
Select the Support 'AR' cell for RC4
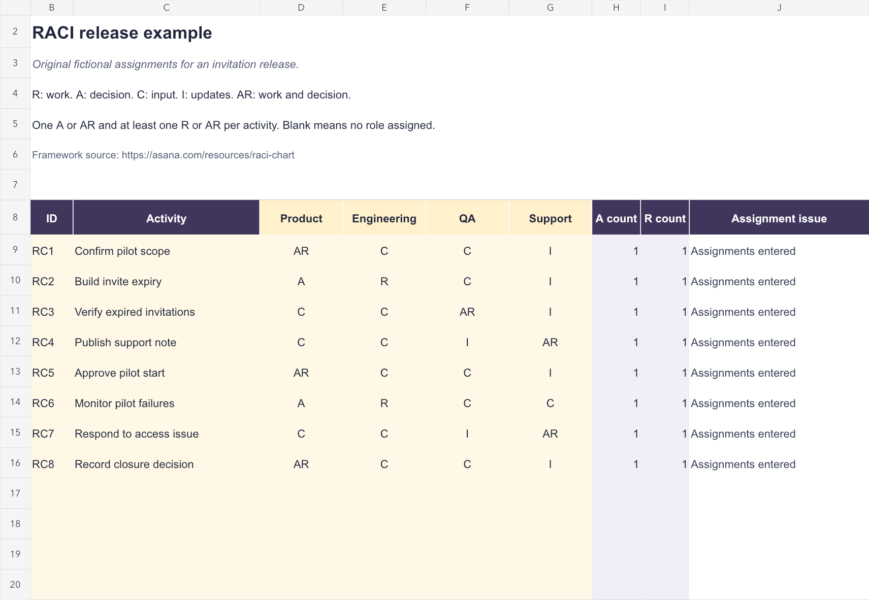[x=550, y=342]
